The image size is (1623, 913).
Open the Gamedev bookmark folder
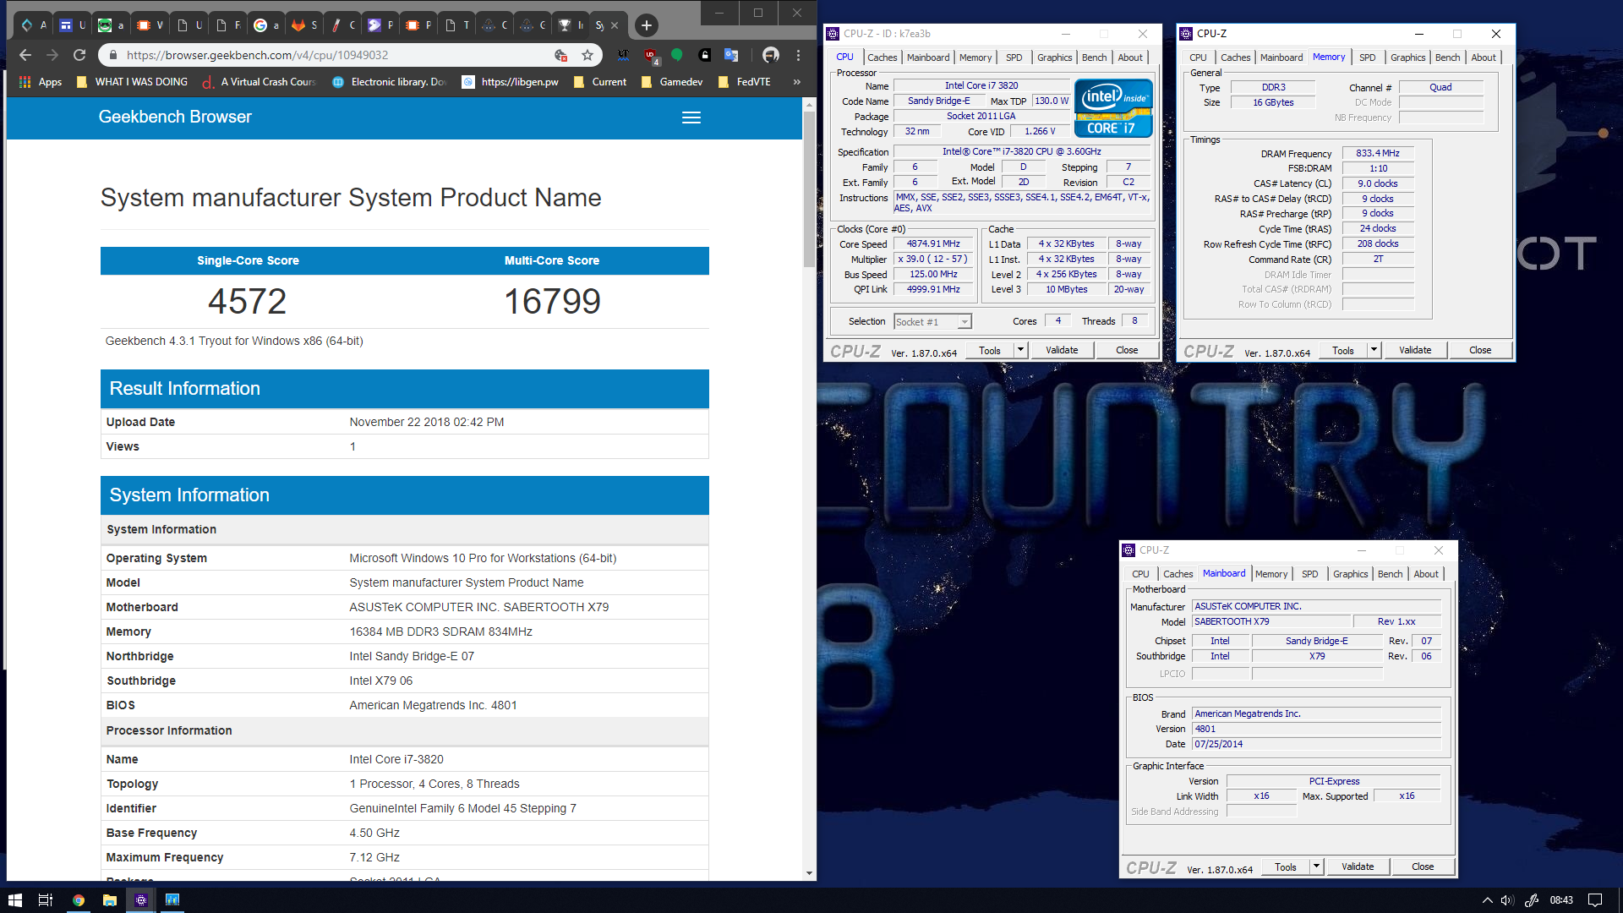pyautogui.click(x=672, y=82)
